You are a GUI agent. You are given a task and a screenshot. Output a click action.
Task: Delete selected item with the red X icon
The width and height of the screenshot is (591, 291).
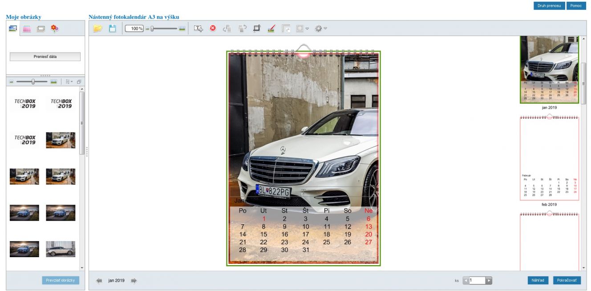[x=213, y=28]
